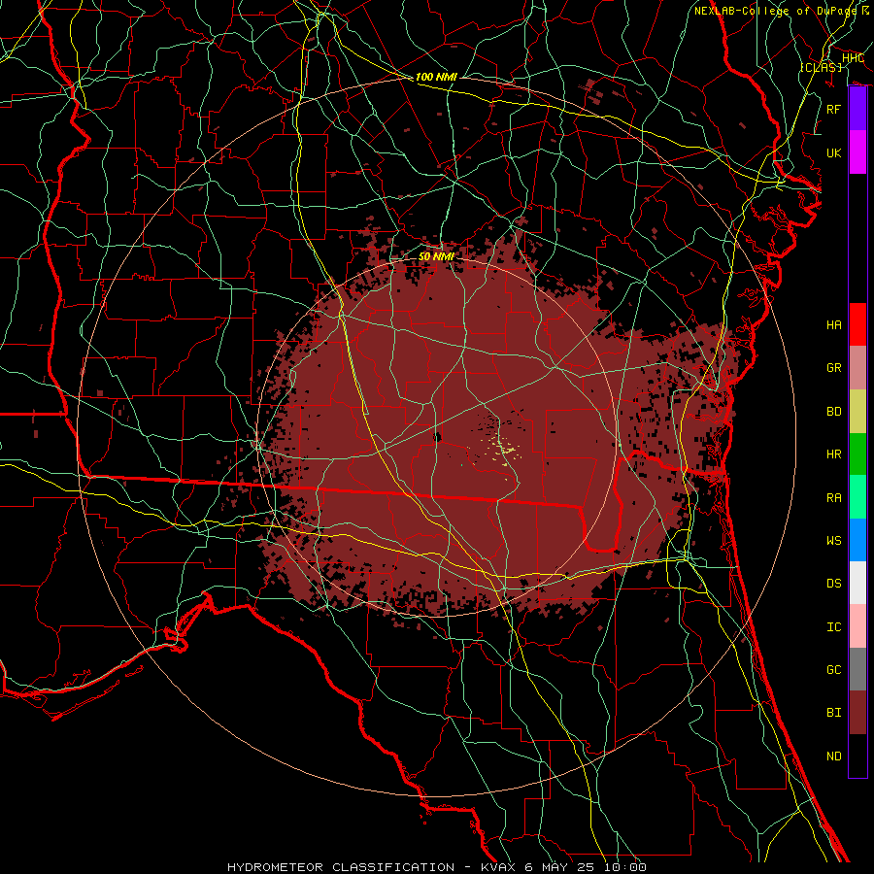
Task: Select the GC gray legend swatch
Action: click(x=857, y=669)
